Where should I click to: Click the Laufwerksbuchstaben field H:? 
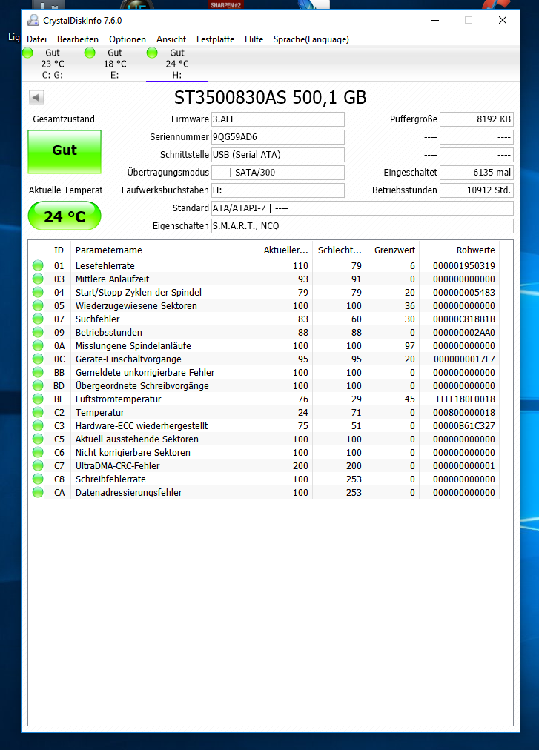point(277,190)
